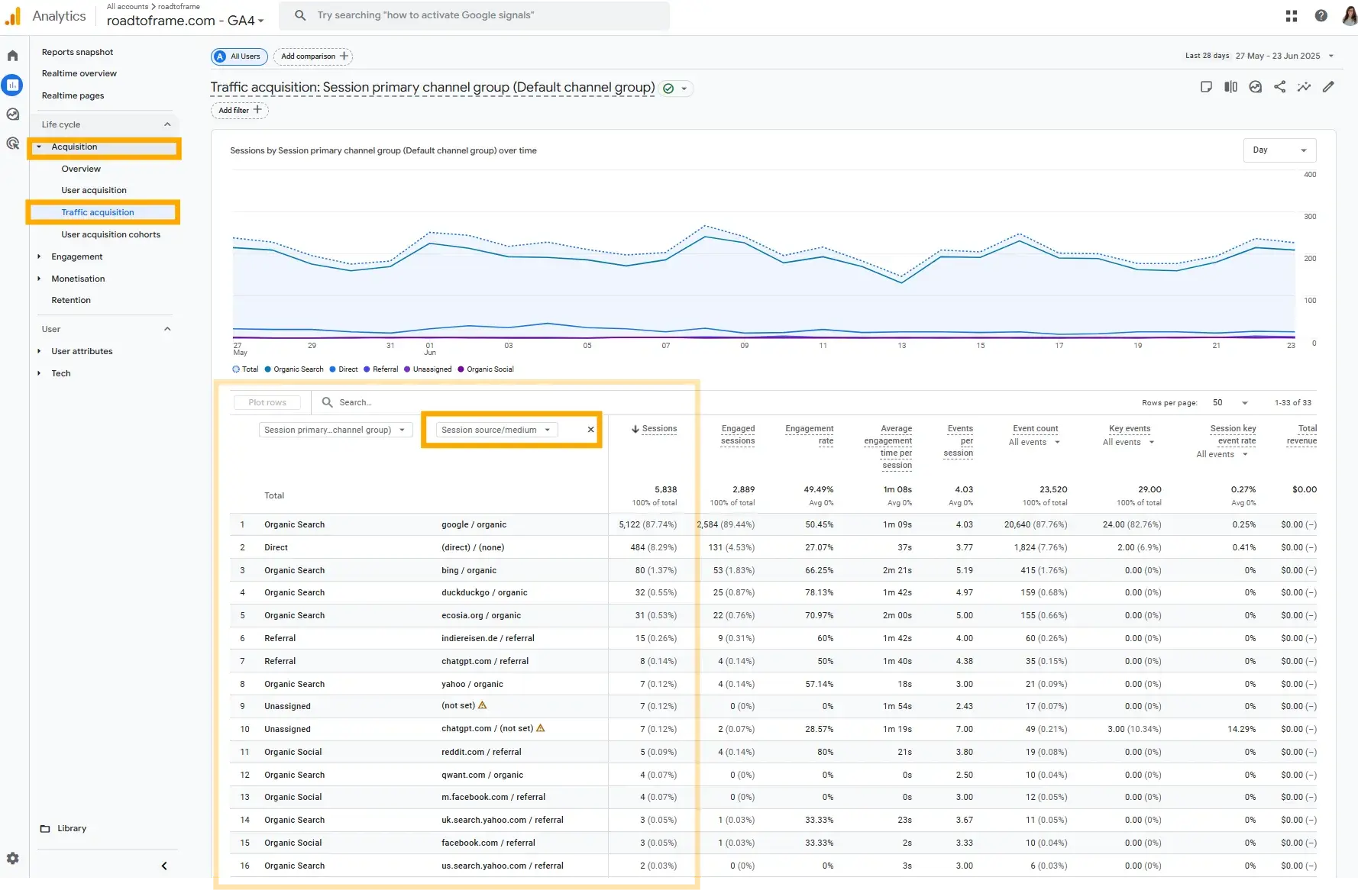Toggle the Unassigned series in the chart legend
1358x890 pixels.
click(428, 369)
